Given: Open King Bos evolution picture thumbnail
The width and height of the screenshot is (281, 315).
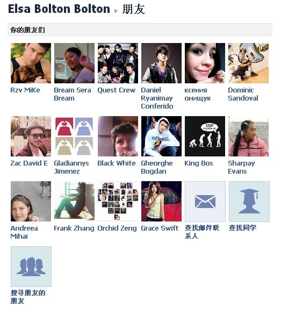Looking at the screenshot, I should pos(205,136).
